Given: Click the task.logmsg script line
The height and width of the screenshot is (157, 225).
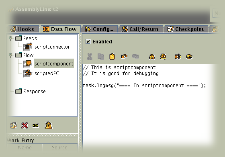Looking at the screenshot, I should 144,86.
